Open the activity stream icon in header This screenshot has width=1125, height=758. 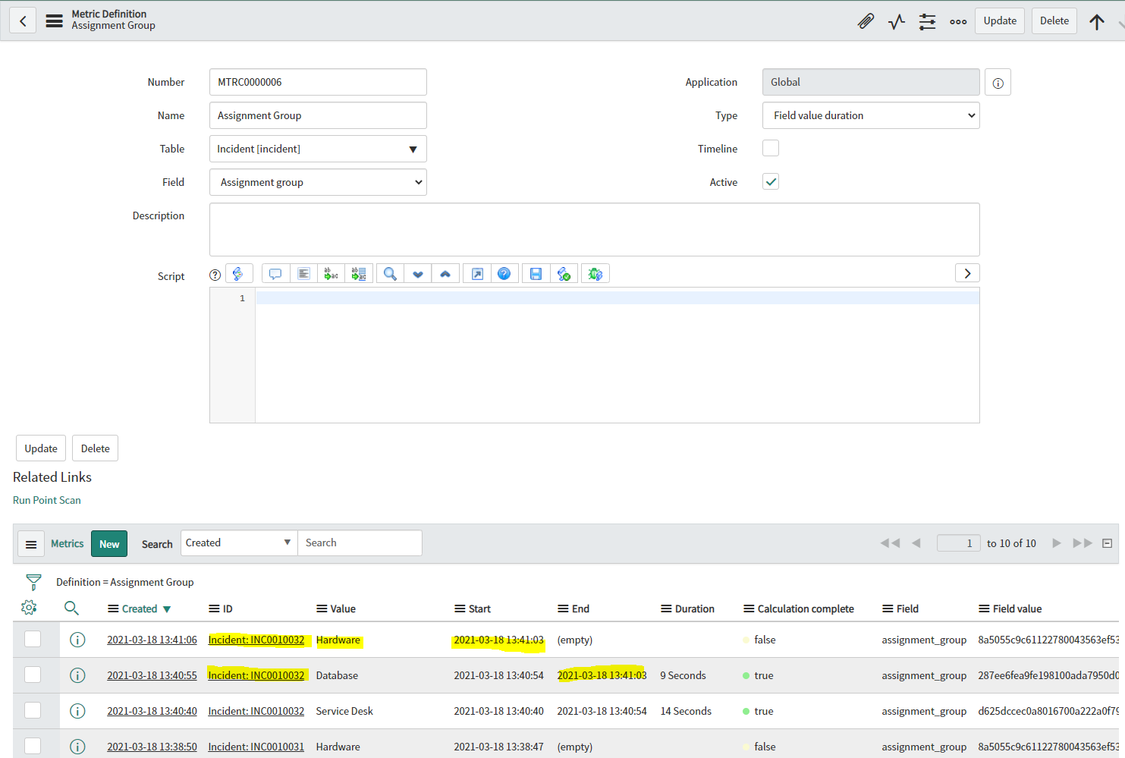(x=897, y=21)
